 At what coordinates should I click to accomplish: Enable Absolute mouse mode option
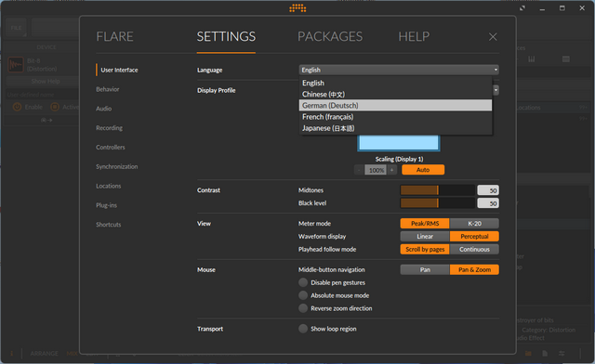pos(303,295)
